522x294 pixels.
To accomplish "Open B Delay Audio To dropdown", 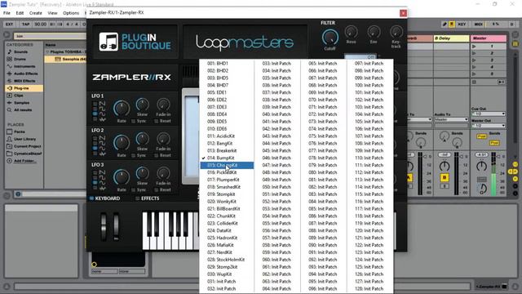I will (451, 119).
